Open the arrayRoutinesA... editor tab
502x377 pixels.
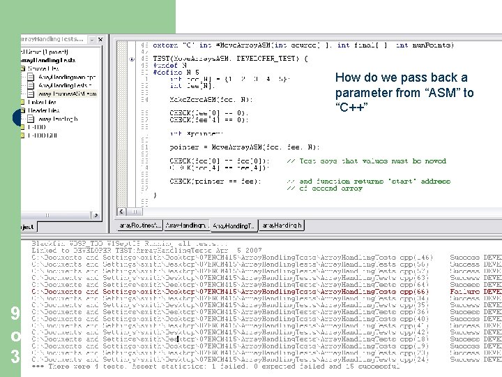[x=140, y=226]
